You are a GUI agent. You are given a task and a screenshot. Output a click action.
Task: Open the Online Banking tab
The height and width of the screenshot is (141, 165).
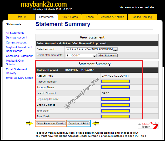click(x=142, y=17)
